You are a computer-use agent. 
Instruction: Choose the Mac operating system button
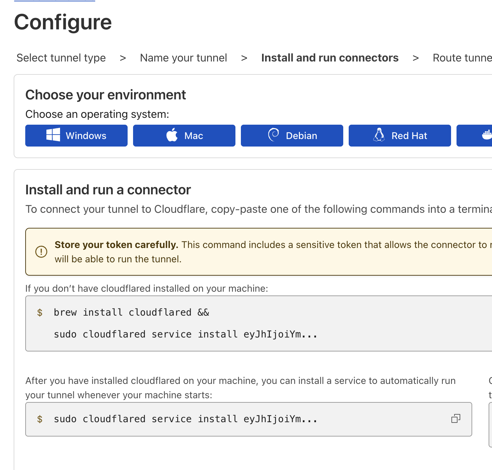(184, 136)
